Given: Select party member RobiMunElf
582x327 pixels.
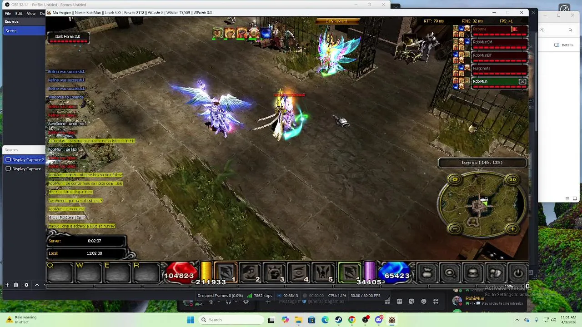Looking at the screenshot, I should 499,58.
